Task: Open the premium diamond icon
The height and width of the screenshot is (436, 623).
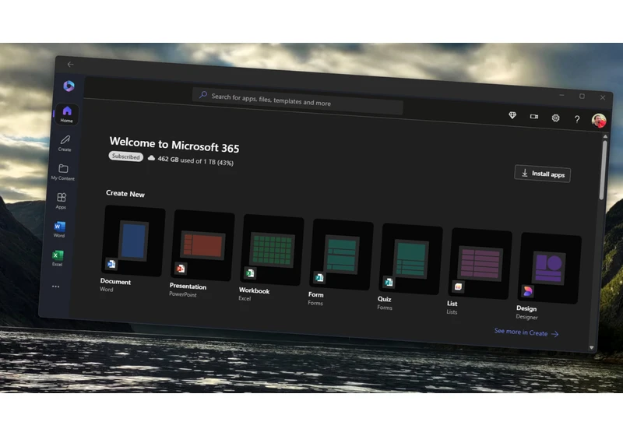Action: click(x=512, y=115)
